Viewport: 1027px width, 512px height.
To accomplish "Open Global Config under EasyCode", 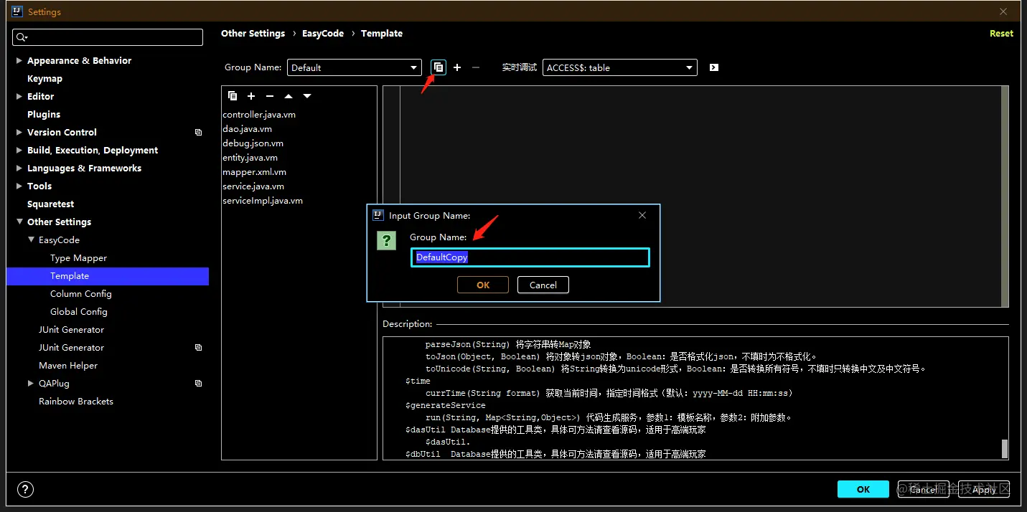I will 78,312.
